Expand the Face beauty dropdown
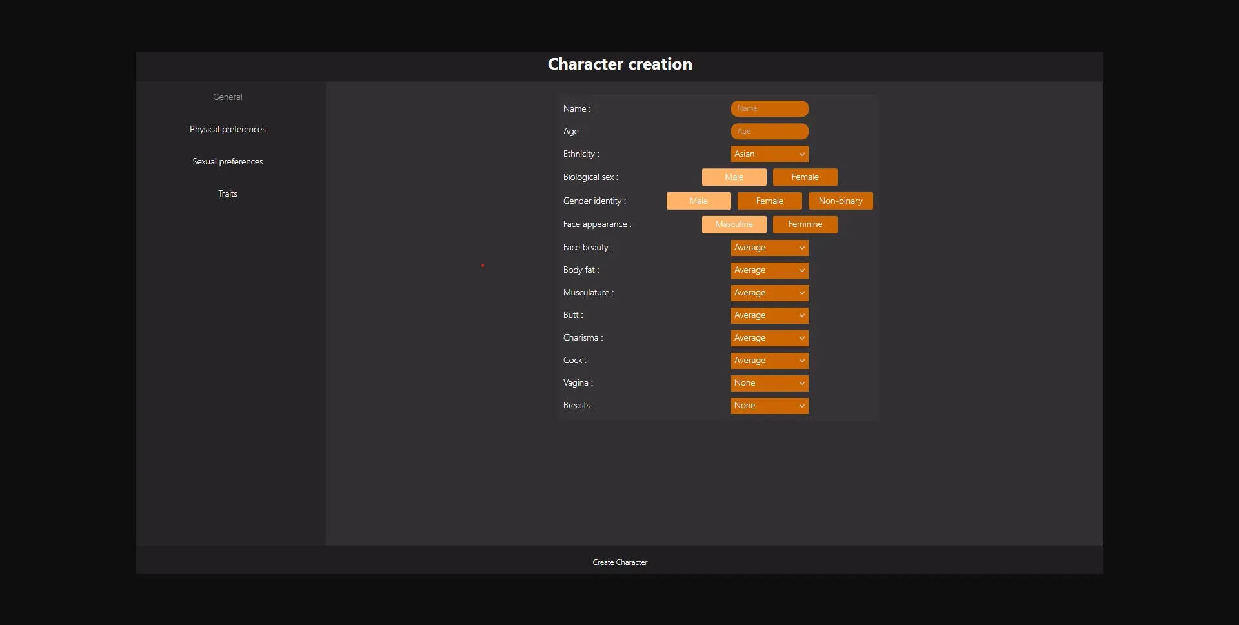Image resolution: width=1239 pixels, height=625 pixels. point(769,248)
